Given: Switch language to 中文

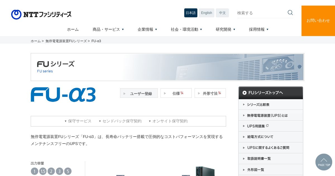Looking at the screenshot, I should [x=222, y=13].
